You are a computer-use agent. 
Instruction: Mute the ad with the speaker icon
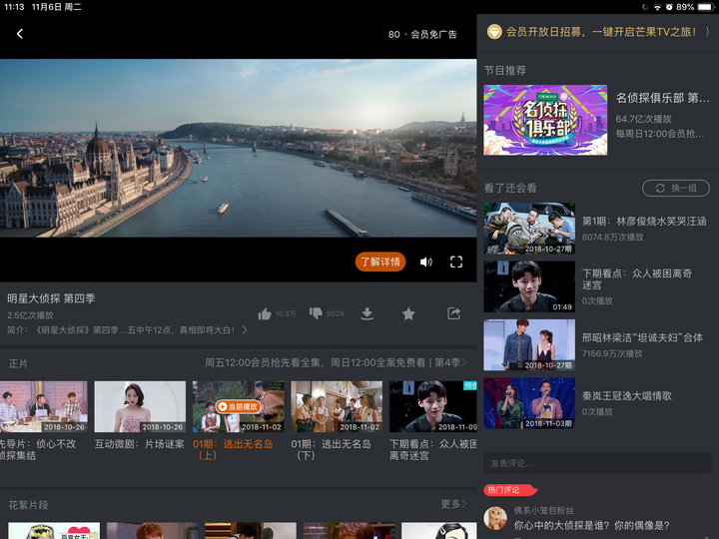tap(426, 262)
